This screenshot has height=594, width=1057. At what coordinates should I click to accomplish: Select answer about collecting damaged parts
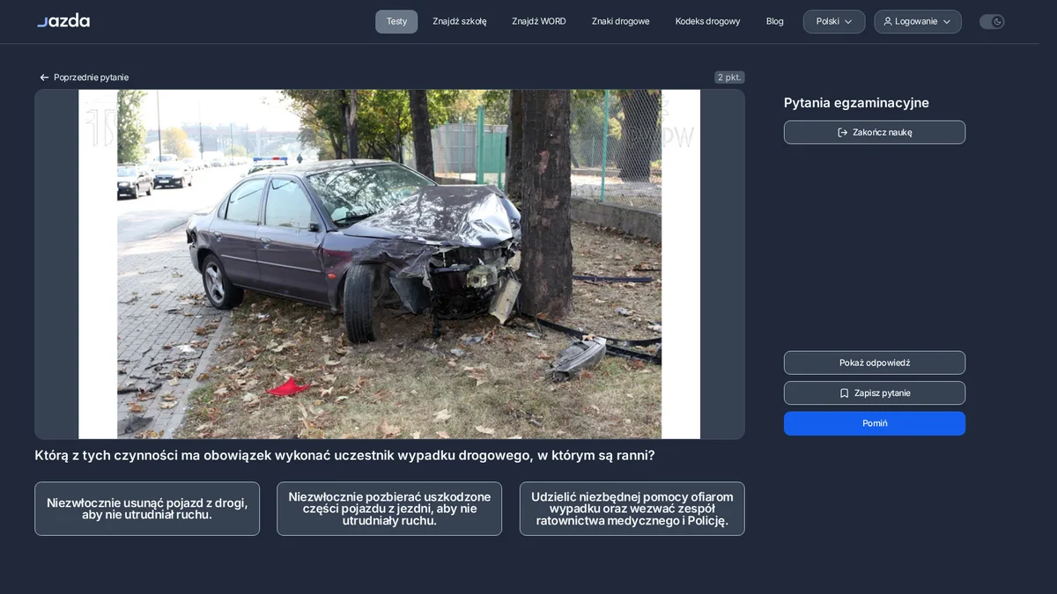click(x=389, y=509)
